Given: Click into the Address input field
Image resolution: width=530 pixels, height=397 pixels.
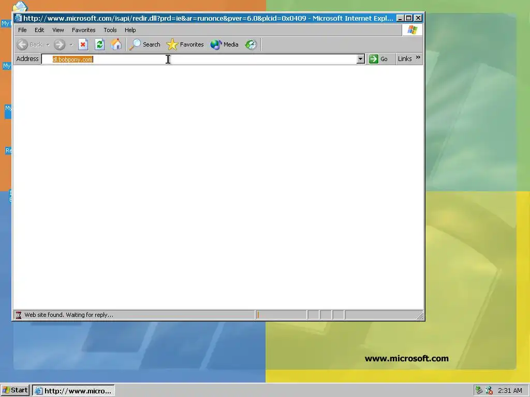Looking at the screenshot, I should [199, 59].
